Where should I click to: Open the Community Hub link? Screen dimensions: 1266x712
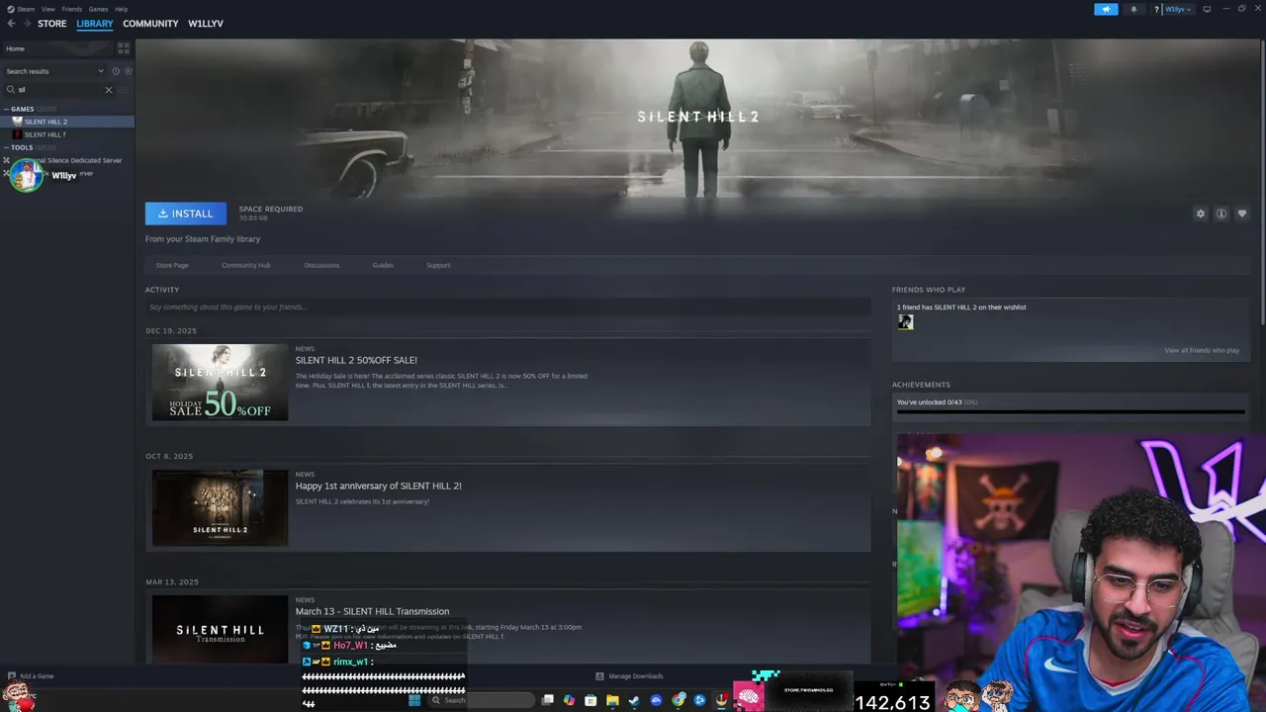246,265
